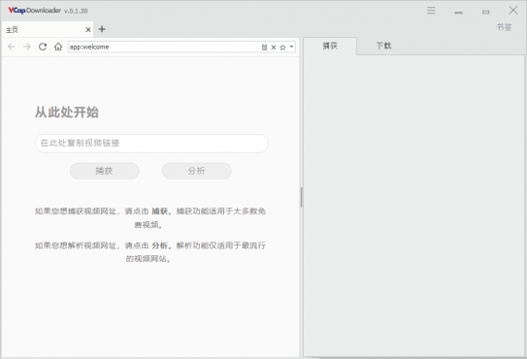Close the VCap Downloader window
The width and height of the screenshot is (527, 359).
click(512, 10)
